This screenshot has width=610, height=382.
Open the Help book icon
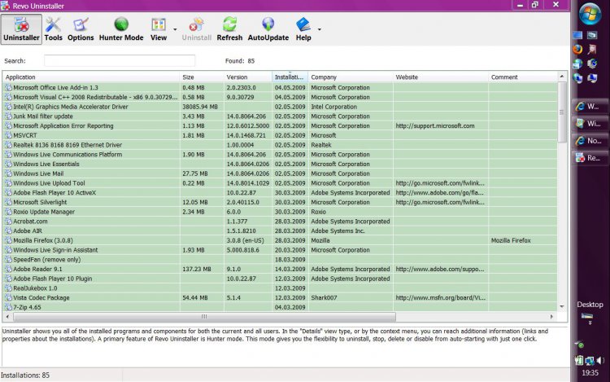pos(303,24)
